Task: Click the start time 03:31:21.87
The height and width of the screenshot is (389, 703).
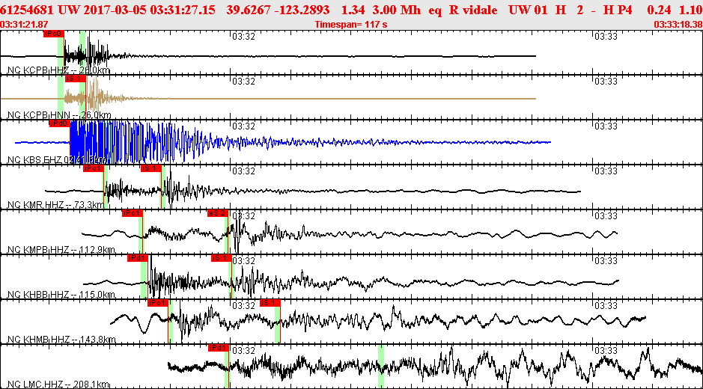Action: 25,24
